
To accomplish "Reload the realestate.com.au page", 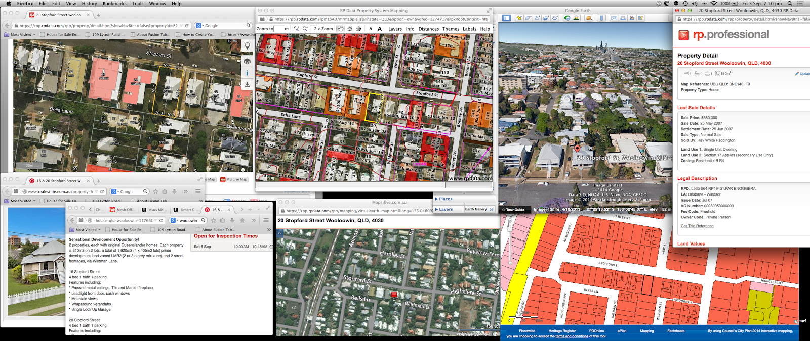I will [x=102, y=191].
